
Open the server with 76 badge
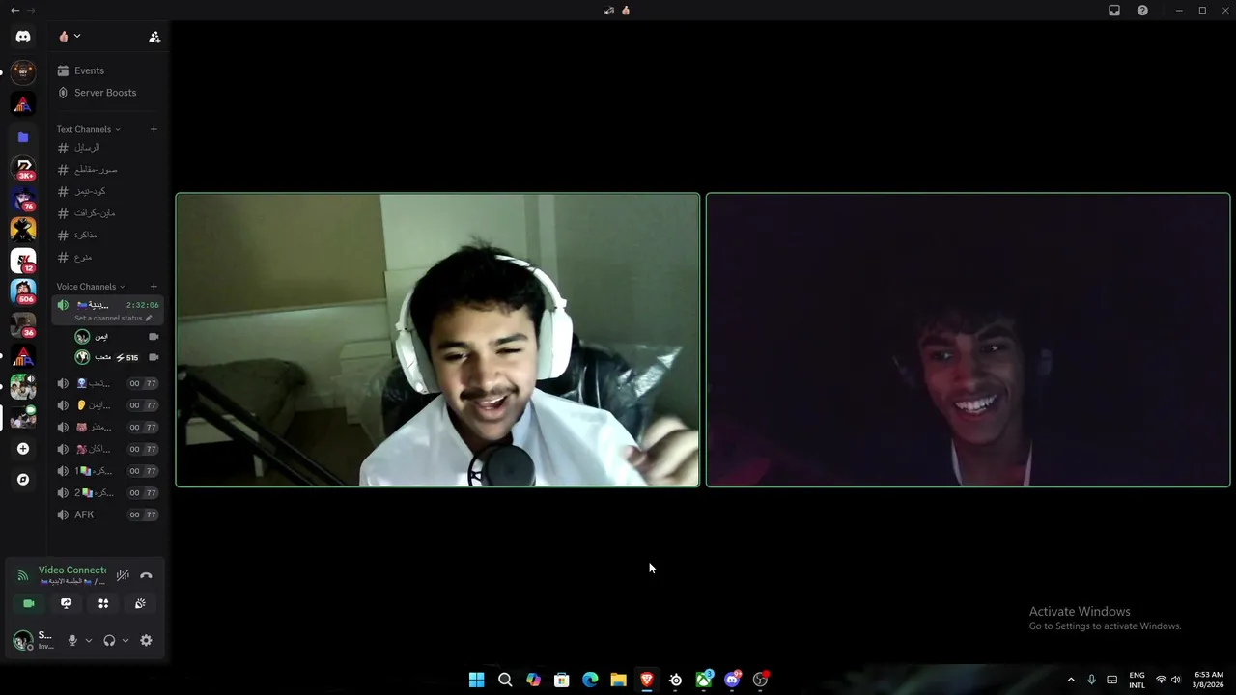pos(23,199)
